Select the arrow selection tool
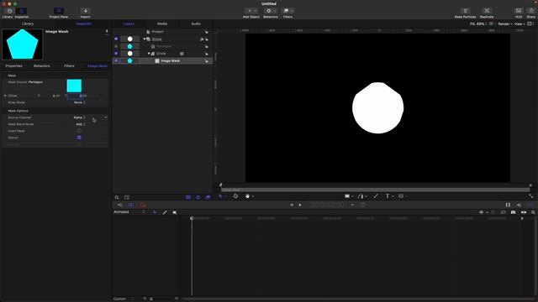The image size is (538, 302). point(220,196)
